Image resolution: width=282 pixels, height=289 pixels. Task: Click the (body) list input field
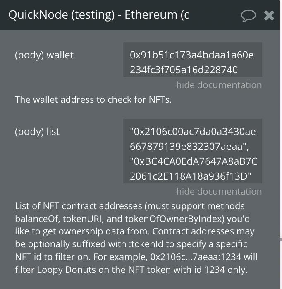click(x=192, y=151)
